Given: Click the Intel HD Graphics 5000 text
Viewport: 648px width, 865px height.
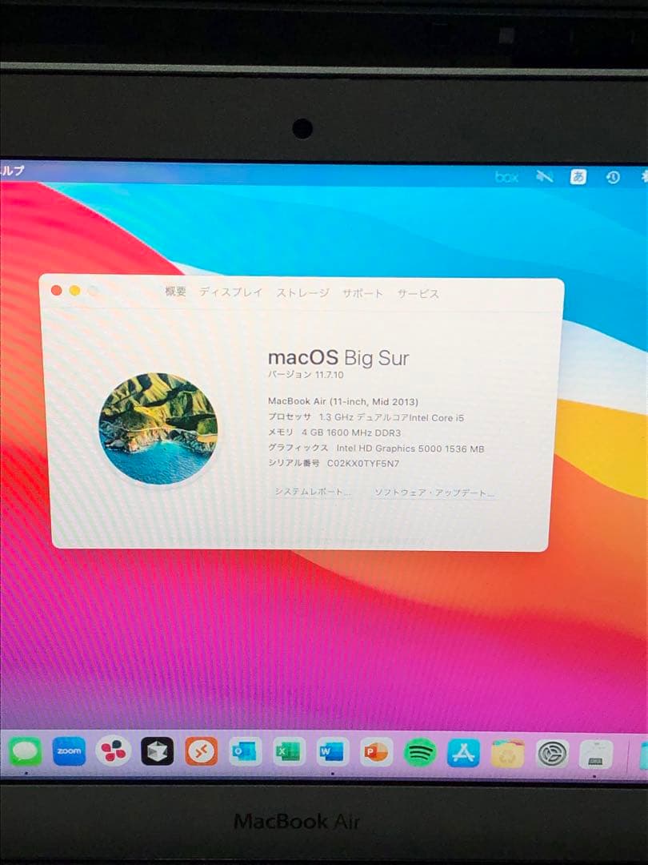Looking at the screenshot, I should (x=410, y=449).
